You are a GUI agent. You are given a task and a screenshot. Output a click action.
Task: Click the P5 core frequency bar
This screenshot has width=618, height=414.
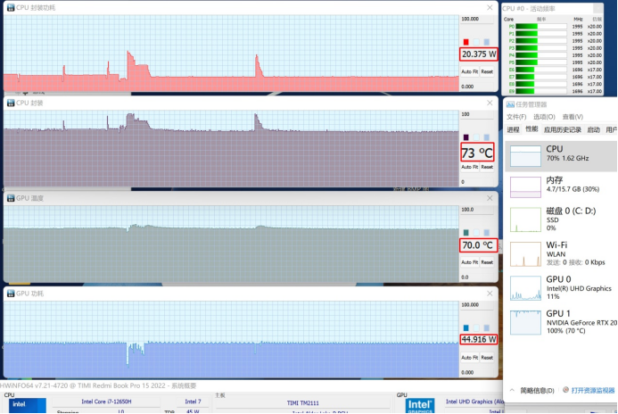541,62
